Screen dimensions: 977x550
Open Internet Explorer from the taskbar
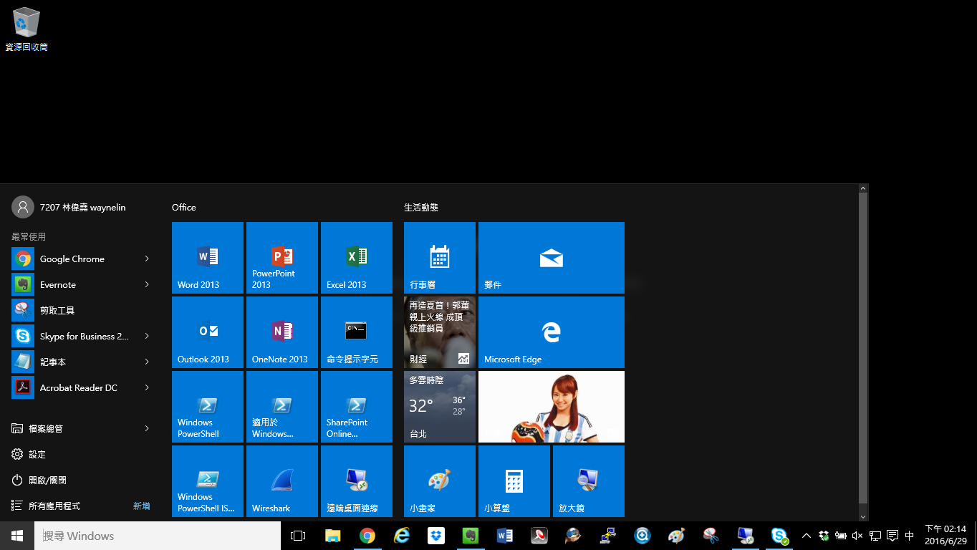402,536
